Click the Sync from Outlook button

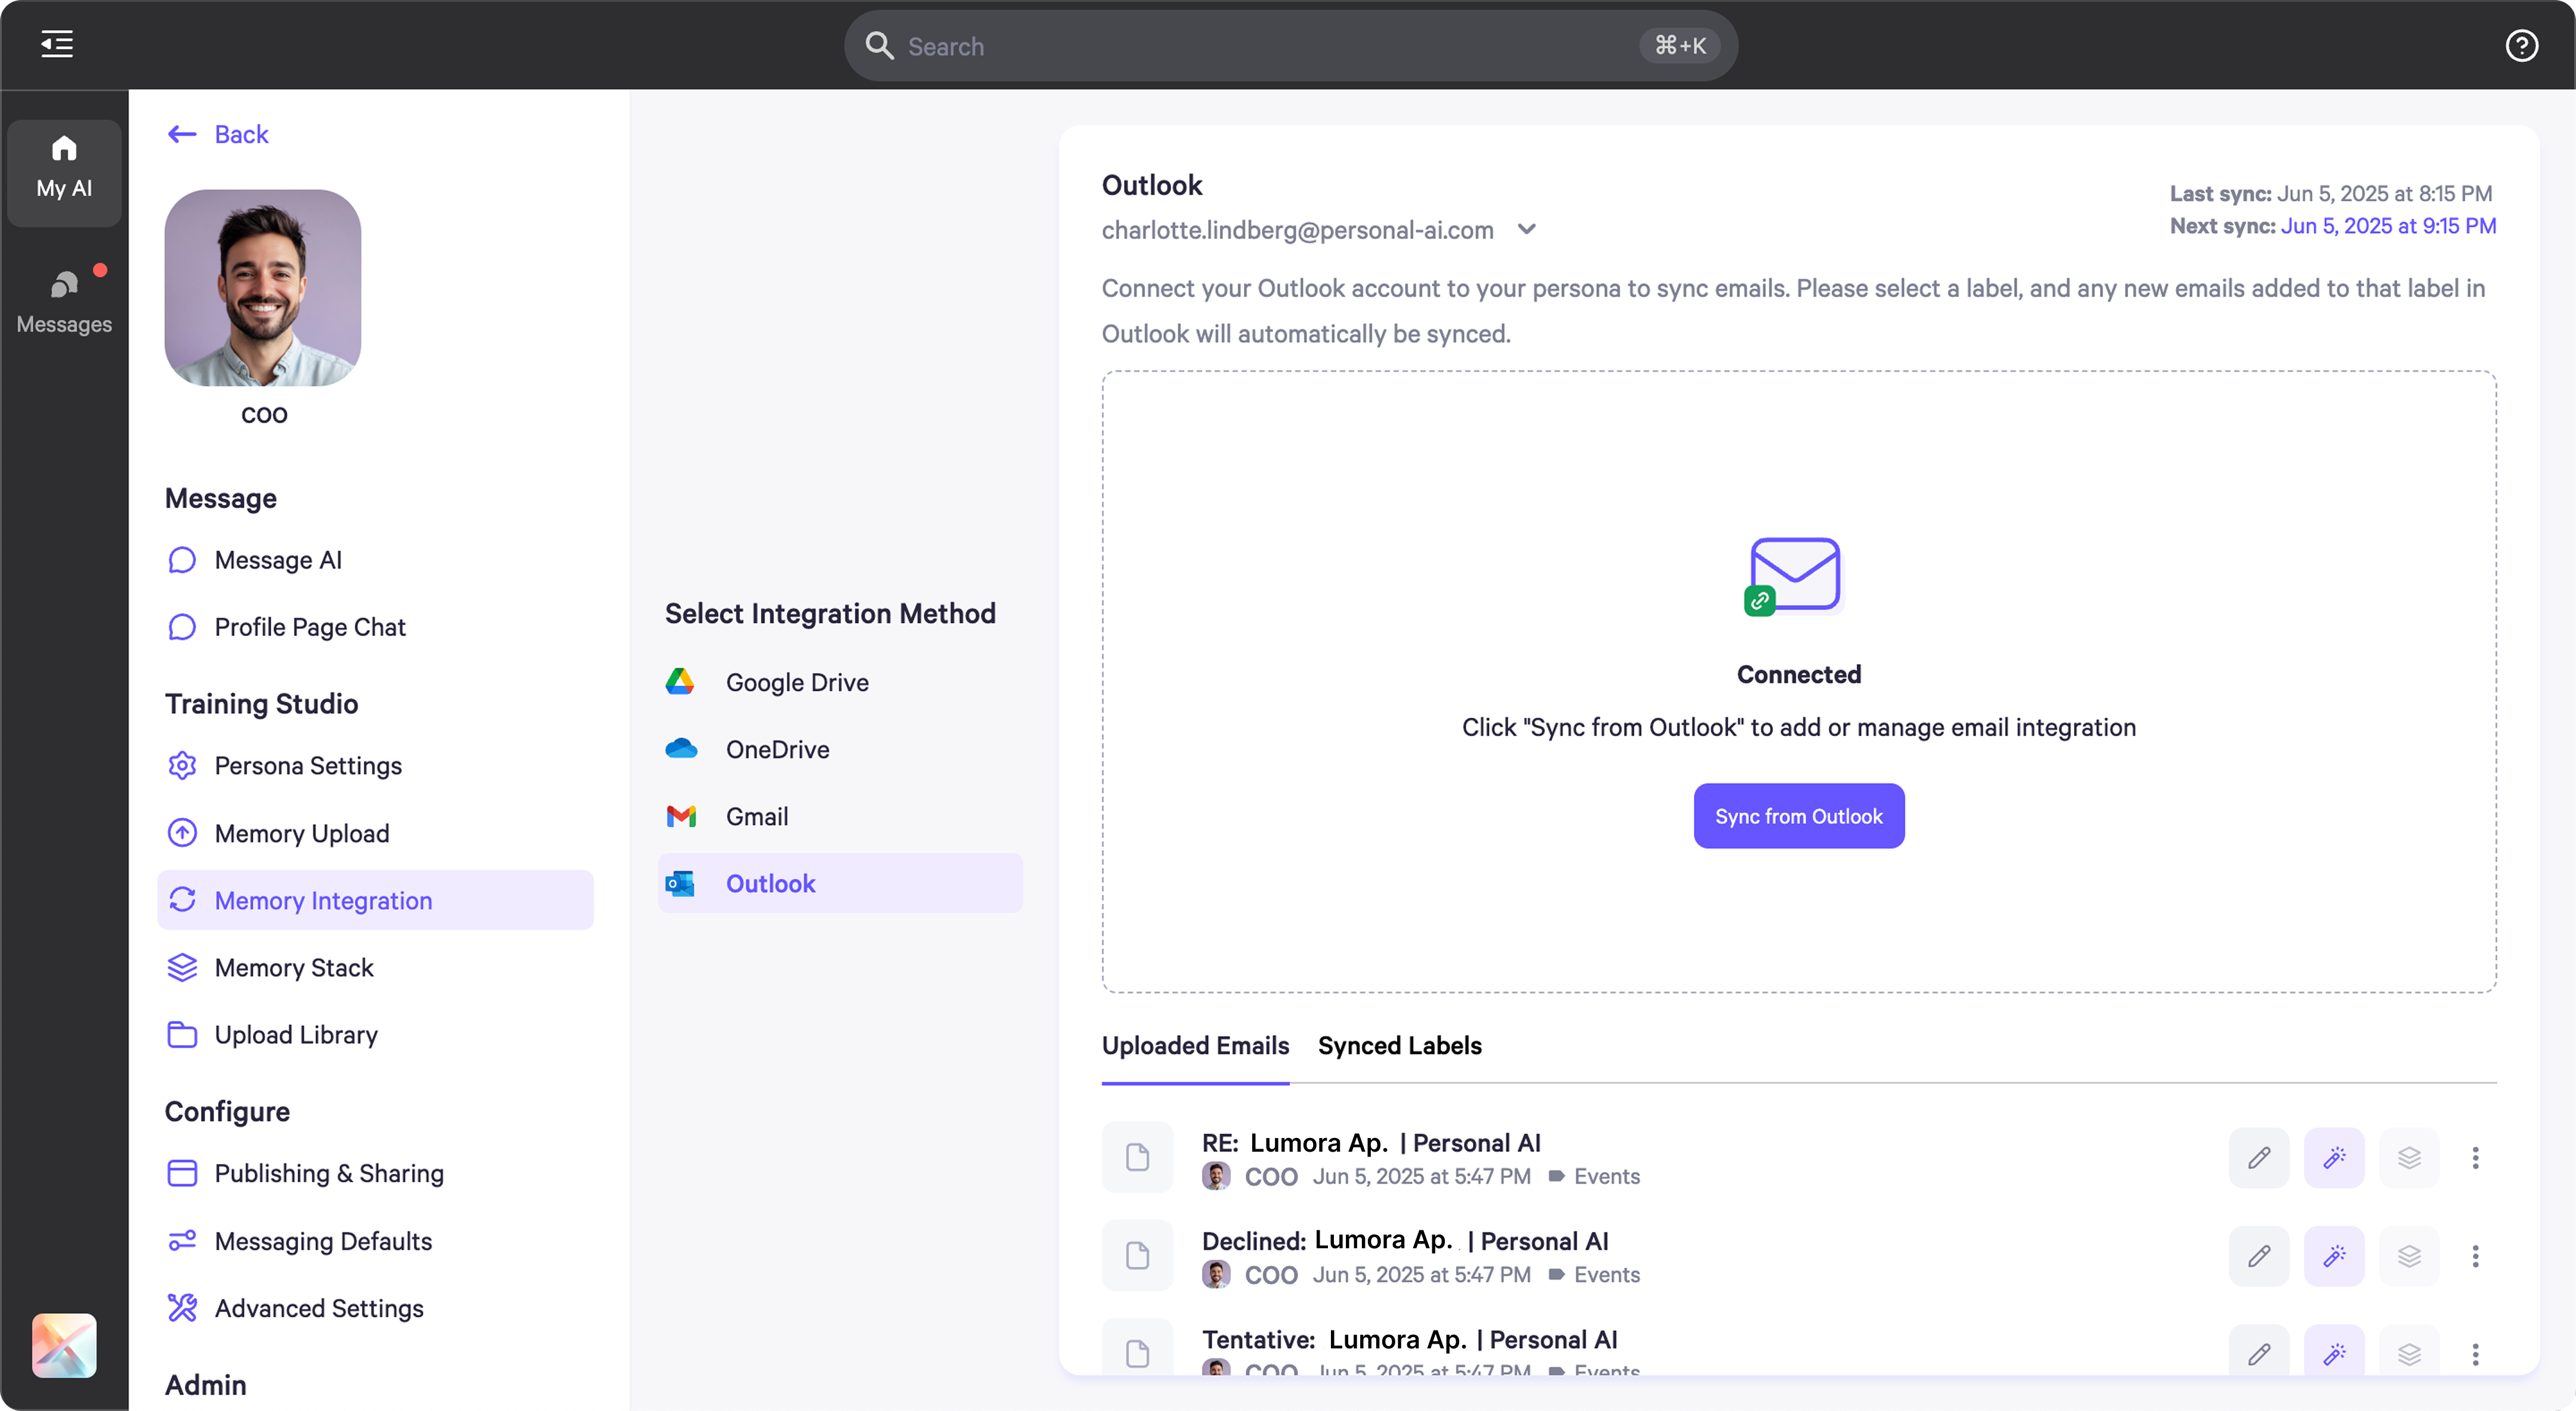point(1798,816)
